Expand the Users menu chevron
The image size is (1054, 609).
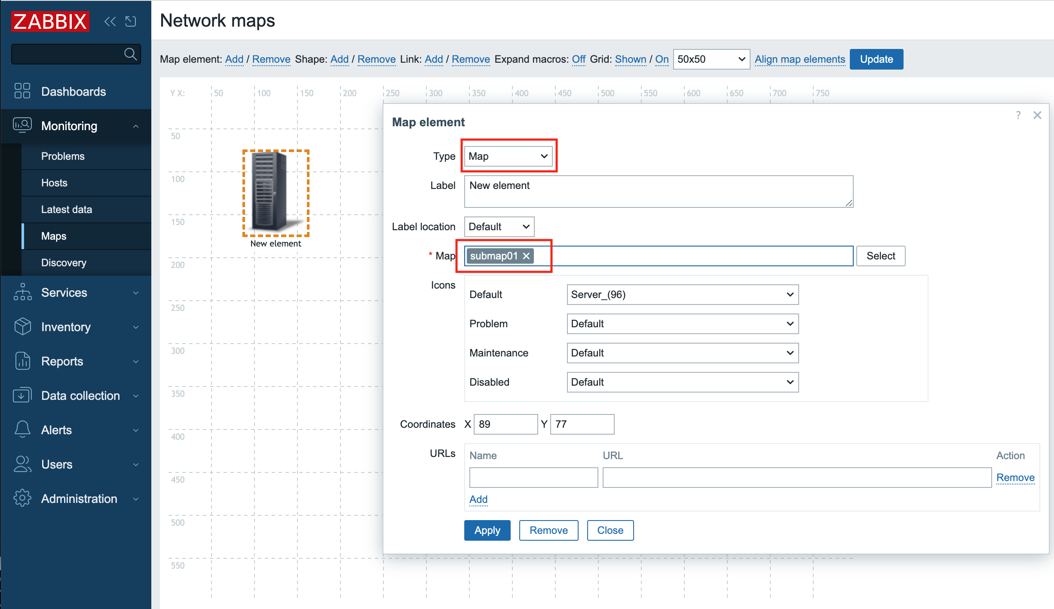pyautogui.click(x=136, y=465)
